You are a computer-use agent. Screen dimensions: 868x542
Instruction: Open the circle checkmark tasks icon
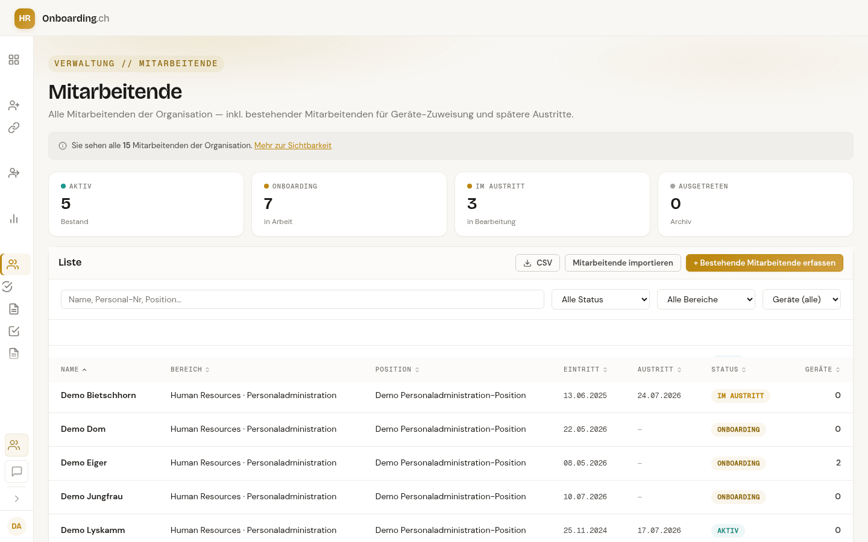[x=8, y=287]
